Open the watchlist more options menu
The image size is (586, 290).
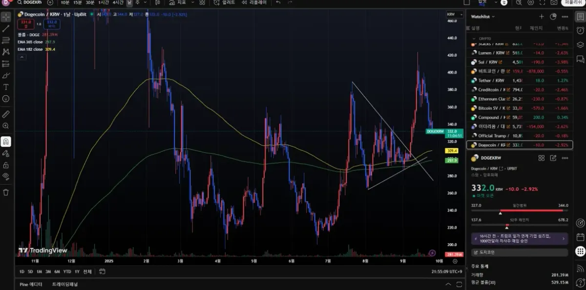(x=565, y=17)
